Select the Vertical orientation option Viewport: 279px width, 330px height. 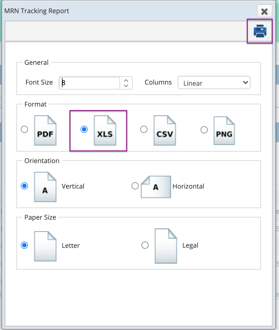[24, 186]
